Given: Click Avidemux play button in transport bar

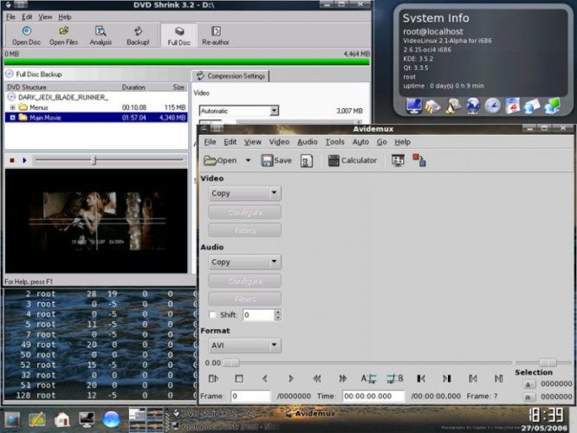Looking at the screenshot, I should coord(213,378).
